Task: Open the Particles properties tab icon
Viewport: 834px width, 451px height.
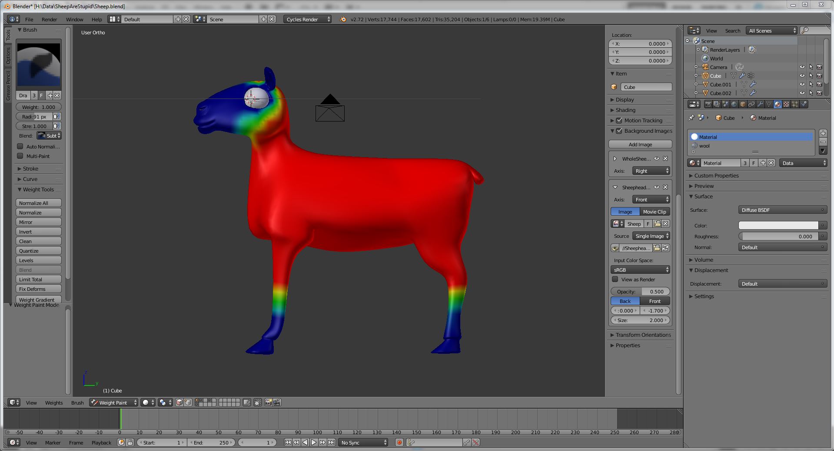Action: point(795,104)
